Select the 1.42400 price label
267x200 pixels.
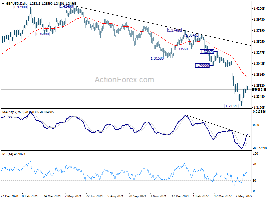point(20,6)
